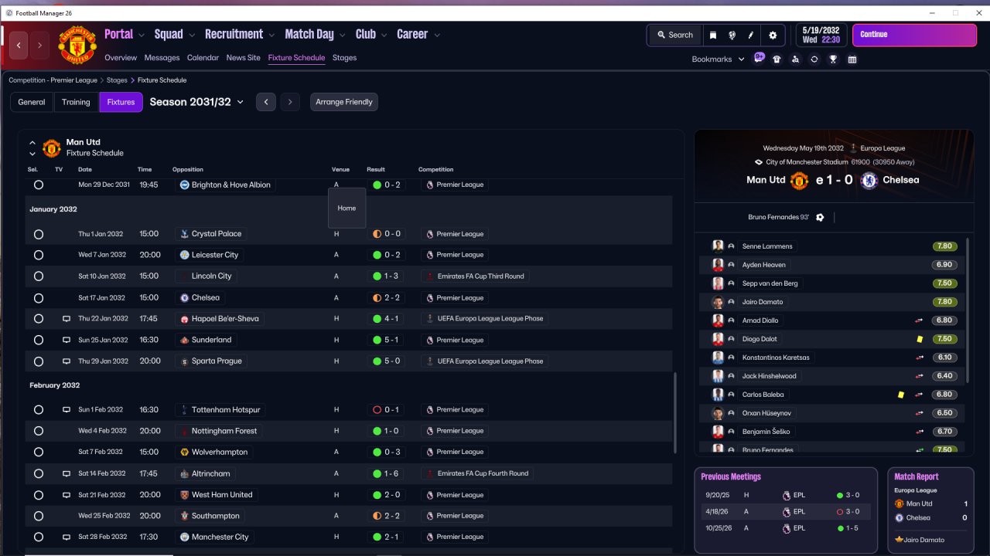This screenshot has width=990, height=556.
Task: Select the Lincoln City fixture radio button
Action: [x=39, y=276]
